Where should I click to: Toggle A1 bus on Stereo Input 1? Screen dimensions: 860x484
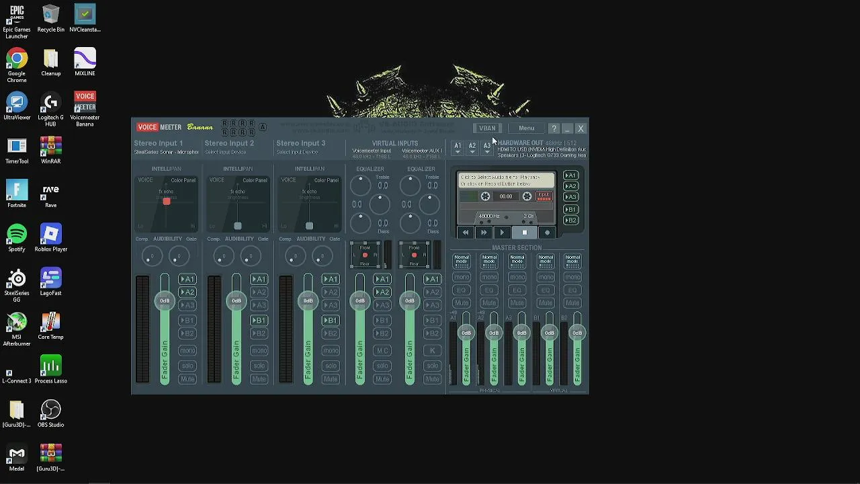click(187, 279)
